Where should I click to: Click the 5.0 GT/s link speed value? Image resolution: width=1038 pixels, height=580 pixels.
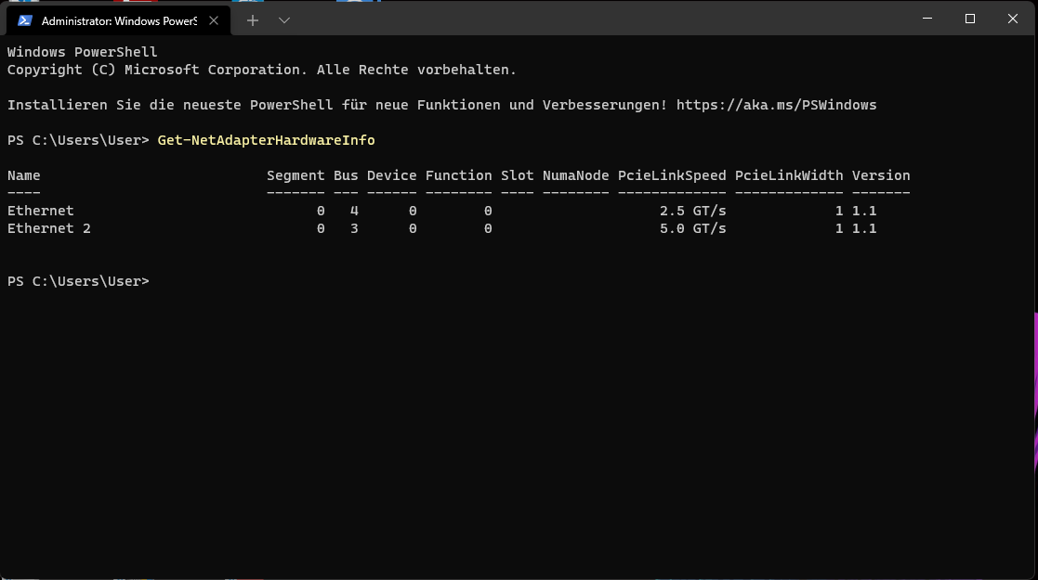692,228
